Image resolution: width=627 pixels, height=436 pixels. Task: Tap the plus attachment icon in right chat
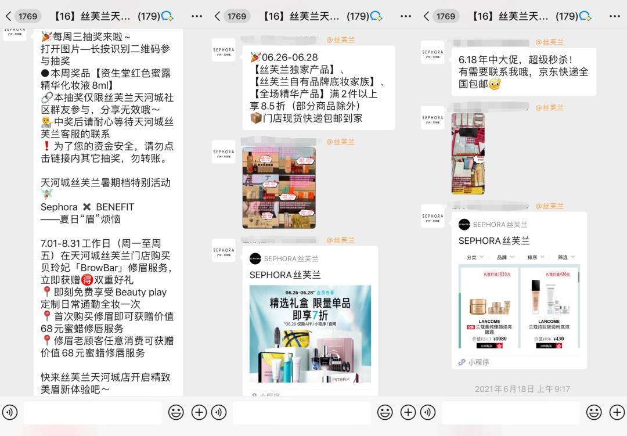coord(617,412)
